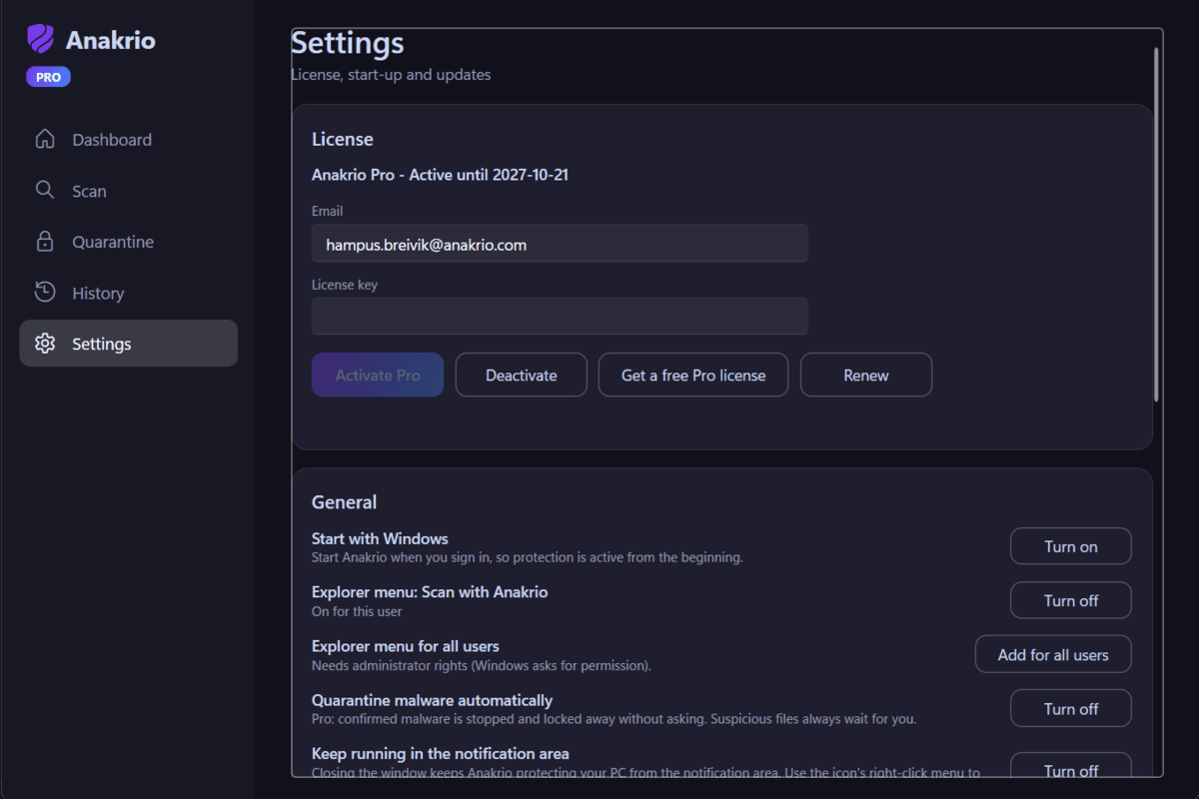Deactivate the license
Viewport: 1199px width, 799px height.
pos(522,376)
